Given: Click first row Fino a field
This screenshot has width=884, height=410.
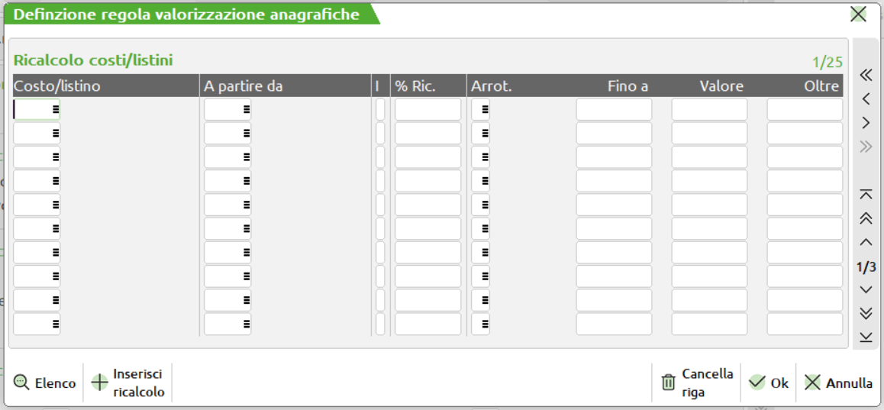Looking at the screenshot, I should [x=614, y=110].
